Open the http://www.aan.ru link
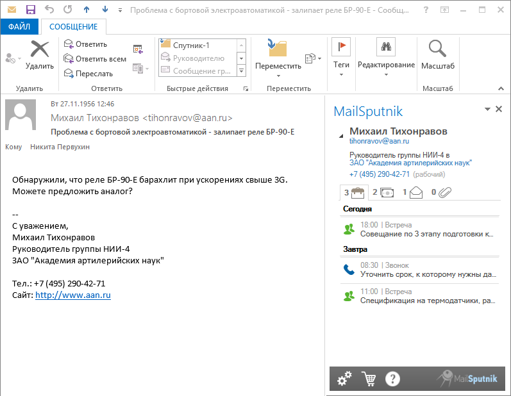Screen dimensions: 511x396 pos(73,295)
